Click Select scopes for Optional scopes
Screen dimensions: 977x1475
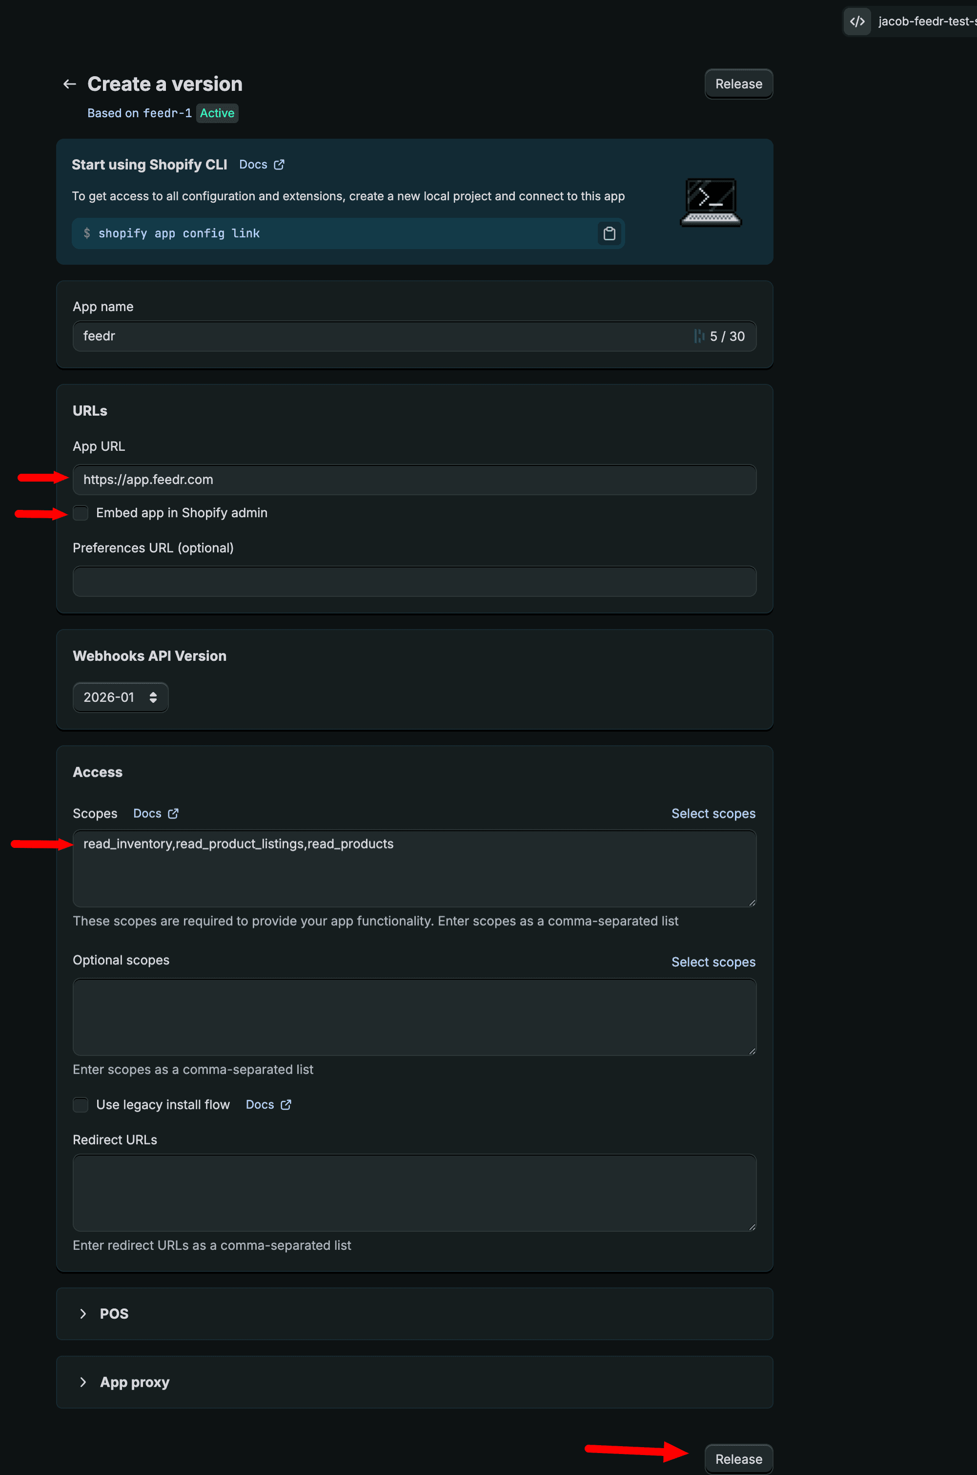coord(713,962)
